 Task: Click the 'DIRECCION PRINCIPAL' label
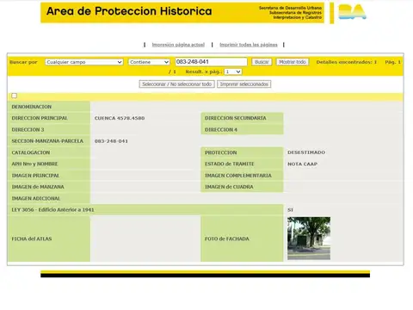(40, 118)
